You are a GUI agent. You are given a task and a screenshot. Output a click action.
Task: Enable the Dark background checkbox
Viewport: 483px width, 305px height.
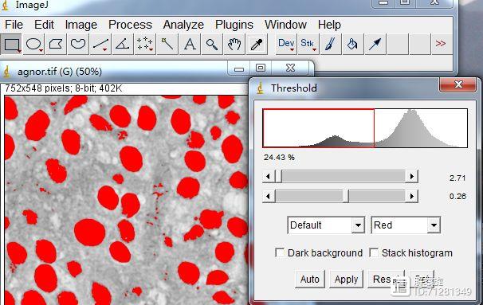tap(280, 253)
